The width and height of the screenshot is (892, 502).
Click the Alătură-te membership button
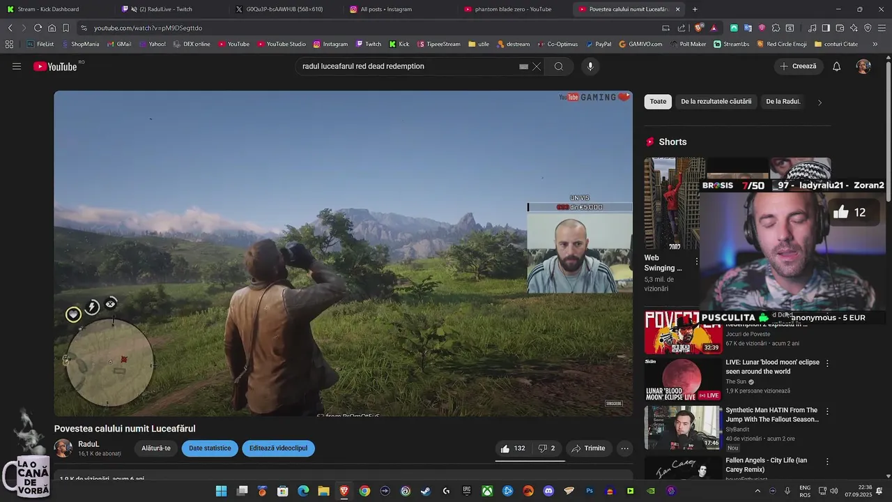156,448
